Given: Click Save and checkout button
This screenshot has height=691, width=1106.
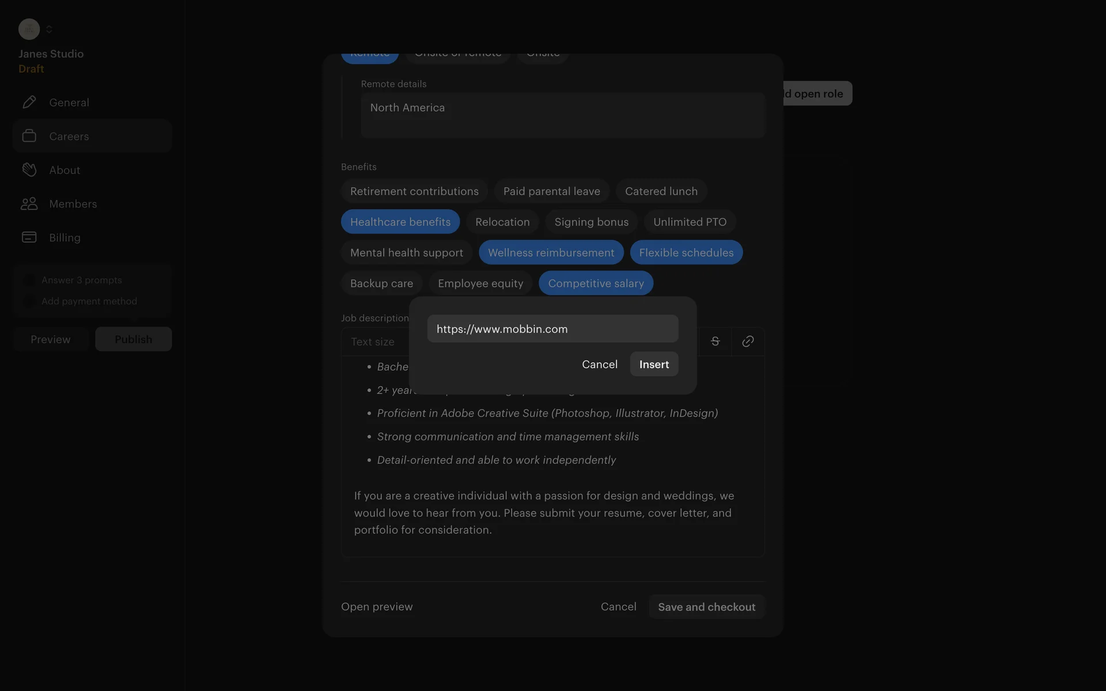Looking at the screenshot, I should click(x=706, y=607).
